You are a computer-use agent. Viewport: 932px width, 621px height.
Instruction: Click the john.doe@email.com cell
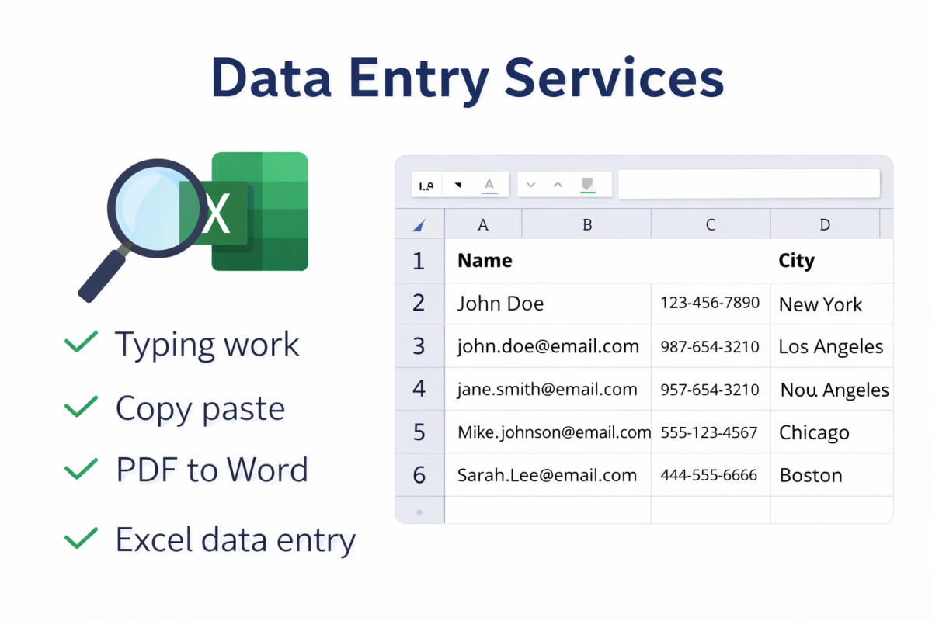click(548, 346)
